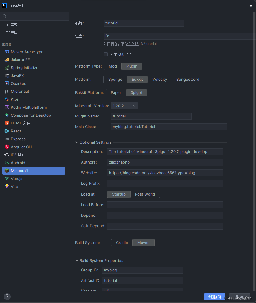Image resolution: width=256 pixels, height=303 pixels.
Task: Open help with the question mark icon
Action: 7,297
